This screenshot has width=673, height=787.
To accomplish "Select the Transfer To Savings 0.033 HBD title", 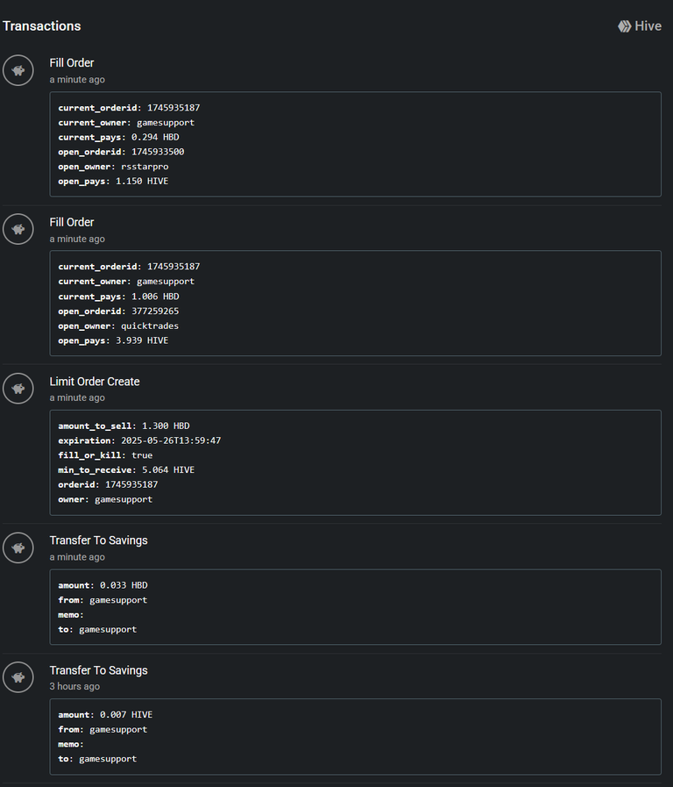I will (98, 540).
